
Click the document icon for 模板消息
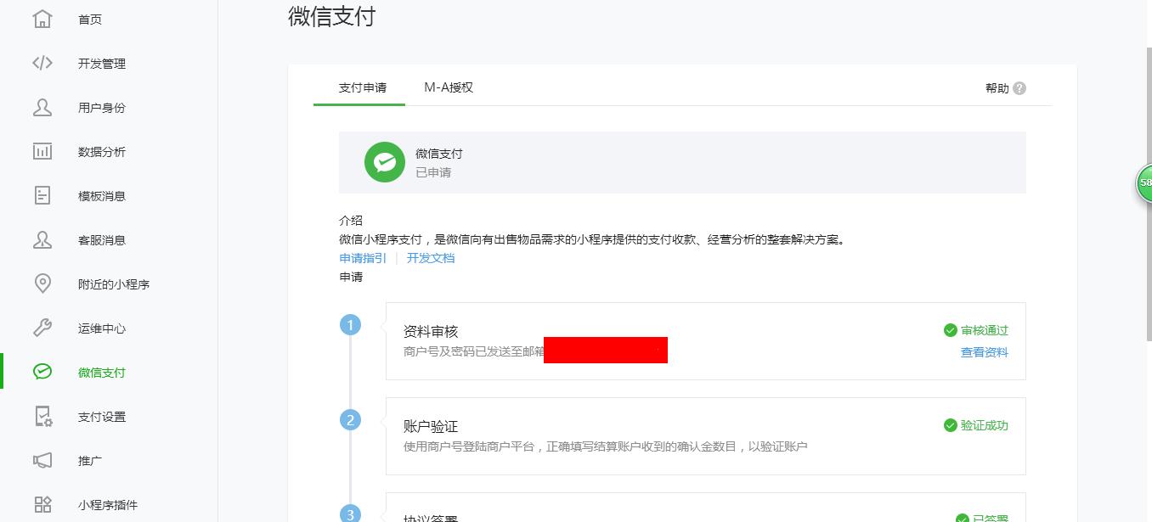pyautogui.click(x=42, y=195)
